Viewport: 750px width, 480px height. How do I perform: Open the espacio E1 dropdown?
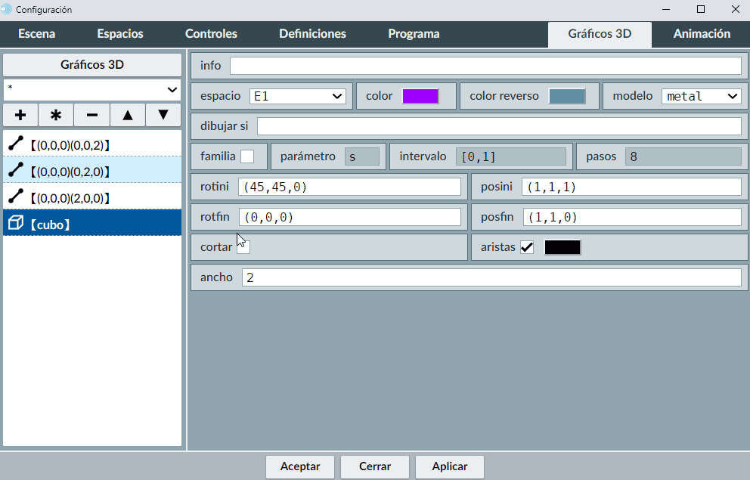click(297, 96)
